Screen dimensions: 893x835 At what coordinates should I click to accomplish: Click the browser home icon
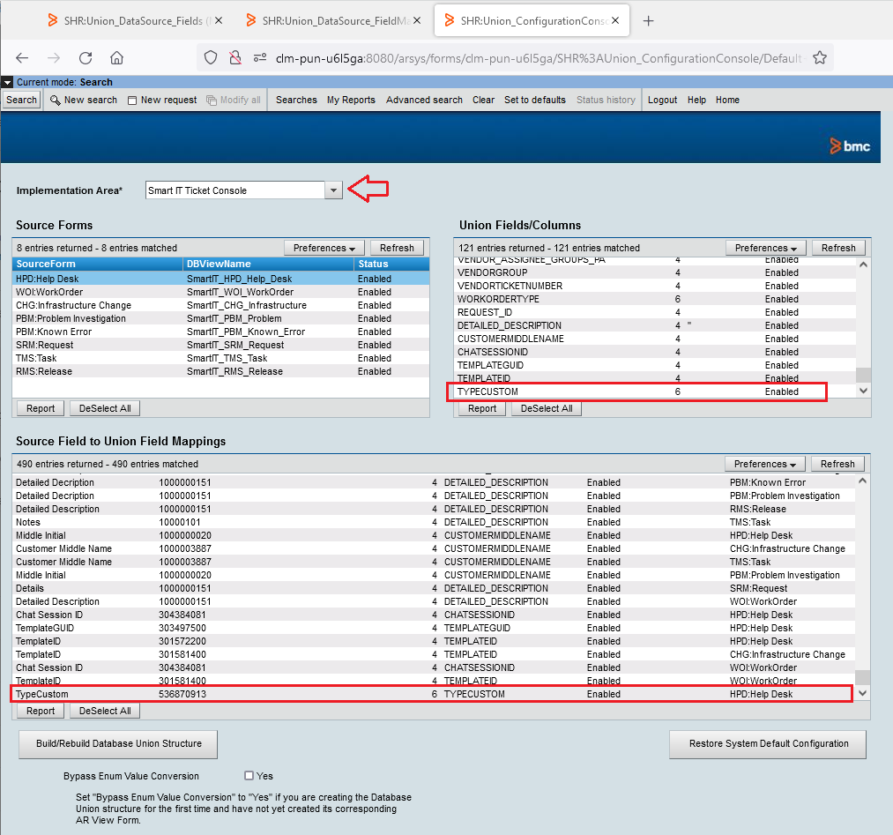click(116, 58)
